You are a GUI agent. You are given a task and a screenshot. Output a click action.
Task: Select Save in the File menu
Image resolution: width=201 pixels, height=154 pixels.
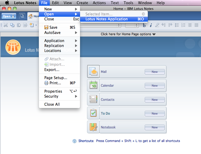[x=59, y=27]
